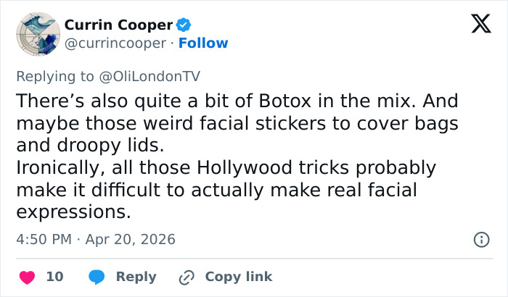Select the Copy link text label
Viewport: 508px width, 297px height.
pyautogui.click(x=239, y=277)
